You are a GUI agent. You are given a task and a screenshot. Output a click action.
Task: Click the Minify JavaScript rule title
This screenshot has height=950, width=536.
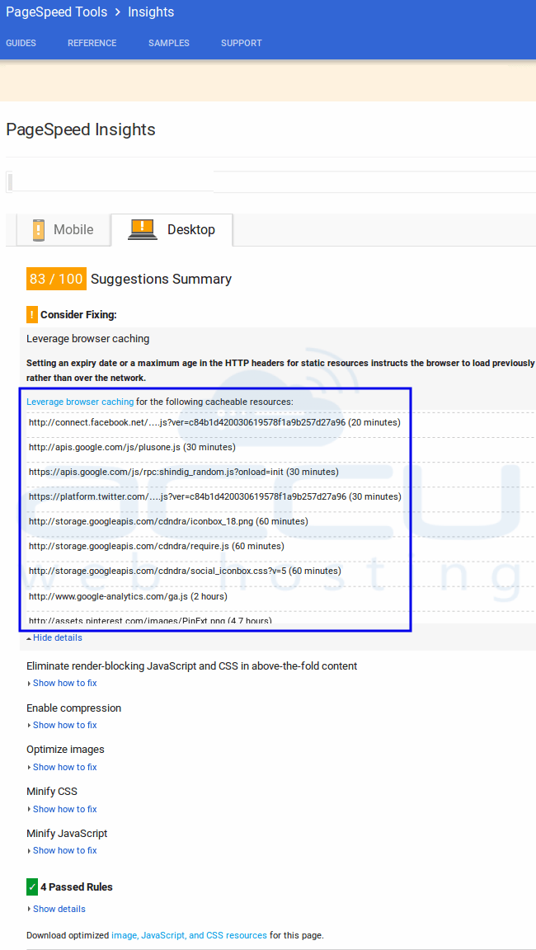coord(68,833)
